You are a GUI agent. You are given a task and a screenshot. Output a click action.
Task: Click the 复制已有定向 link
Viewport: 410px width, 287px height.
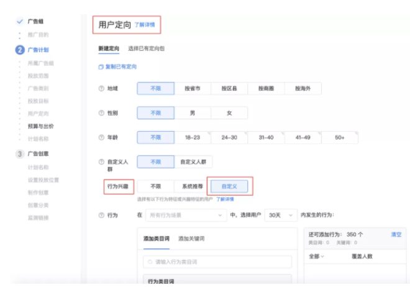[x=117, y=67]
